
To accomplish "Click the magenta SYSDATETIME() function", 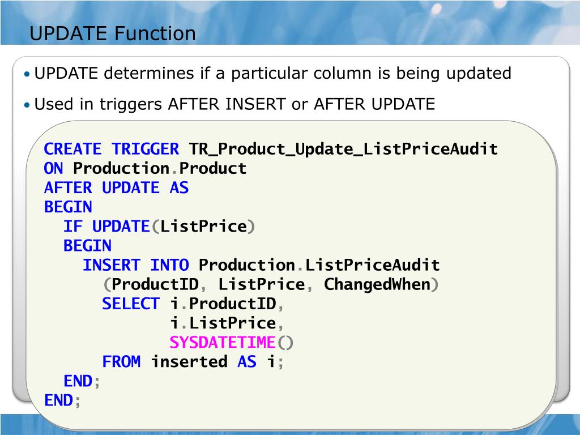I will tap(231, 343).
